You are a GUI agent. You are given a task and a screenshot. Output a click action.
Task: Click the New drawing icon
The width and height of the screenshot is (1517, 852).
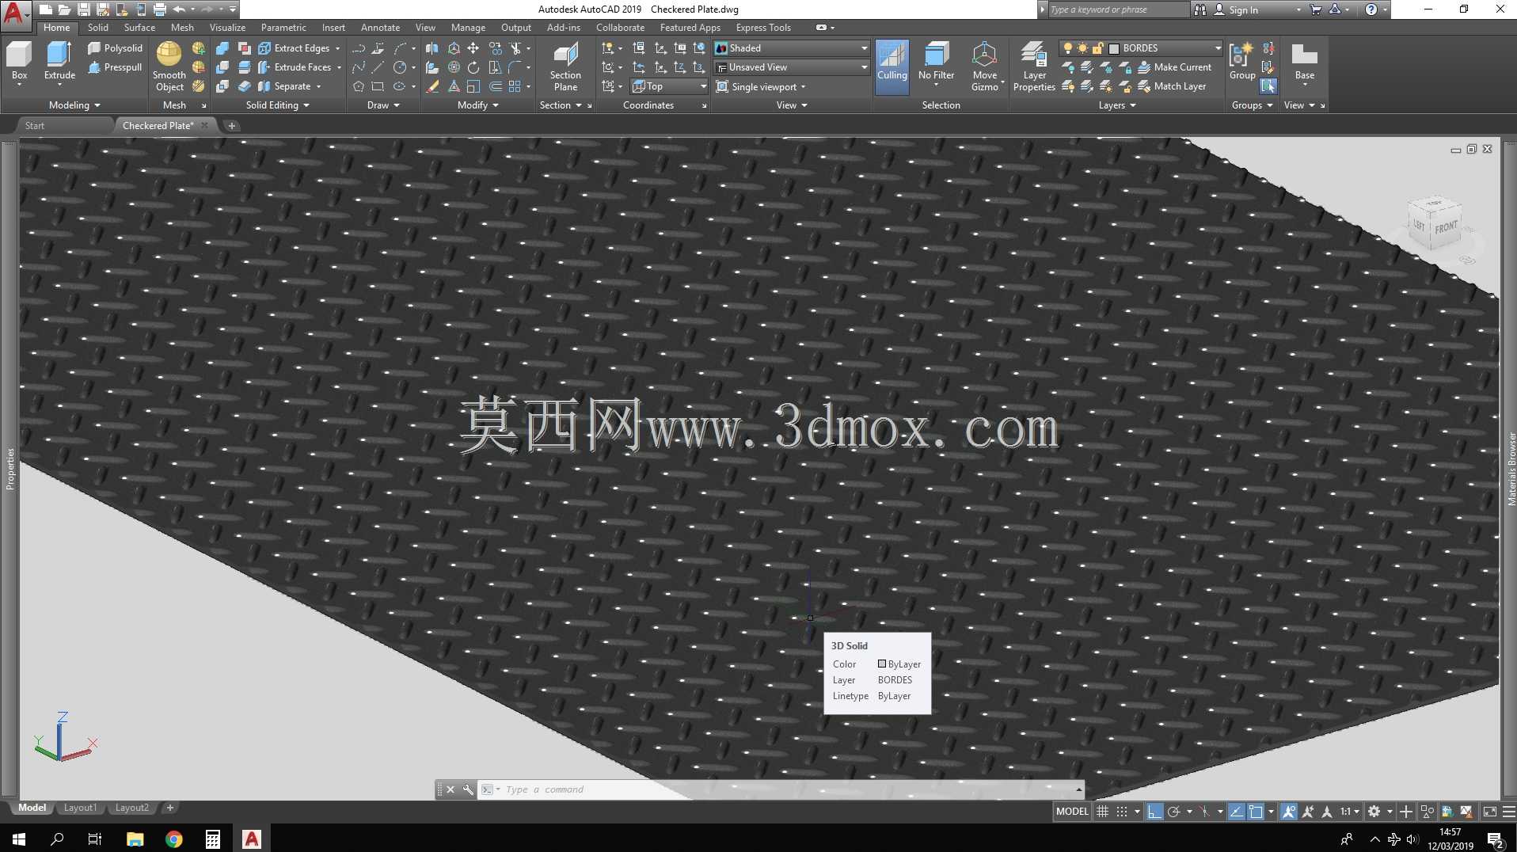[x=45, y=10]
